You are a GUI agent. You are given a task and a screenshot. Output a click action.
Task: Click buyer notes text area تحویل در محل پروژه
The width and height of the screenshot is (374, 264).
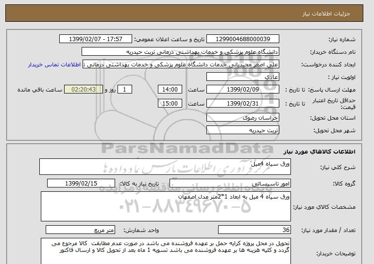coord(166,251)
